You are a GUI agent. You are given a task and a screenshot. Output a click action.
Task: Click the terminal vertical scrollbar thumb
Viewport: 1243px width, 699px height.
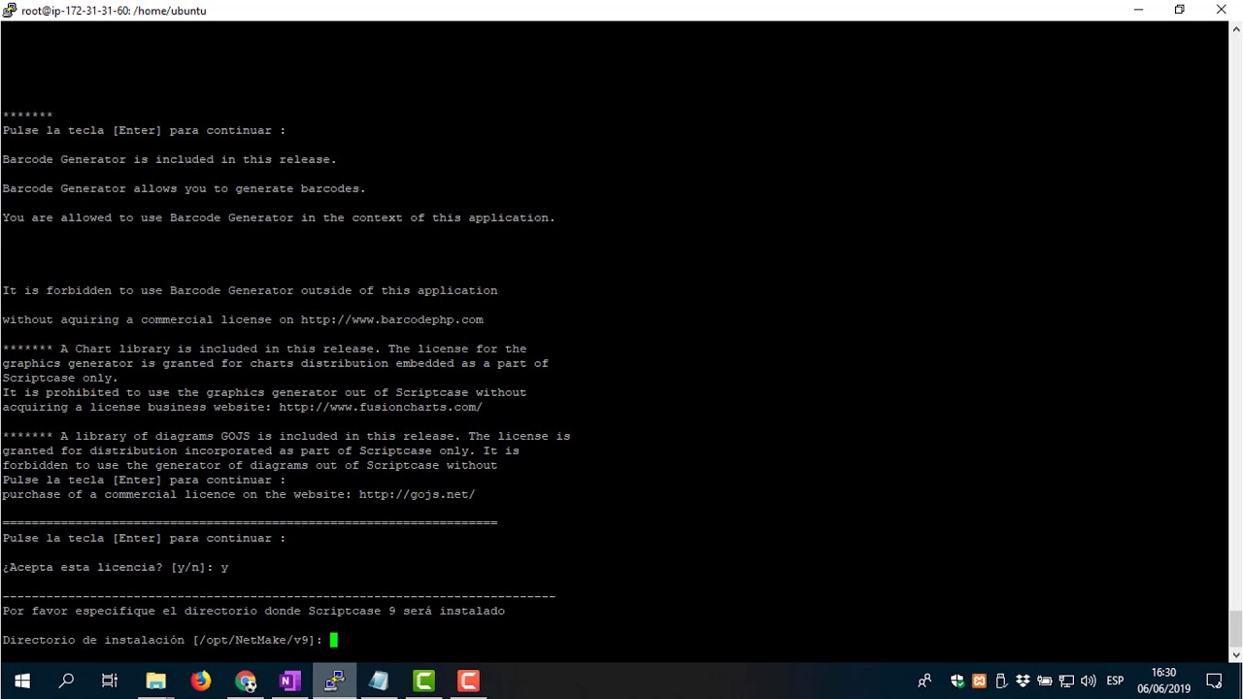(1235, 628)
